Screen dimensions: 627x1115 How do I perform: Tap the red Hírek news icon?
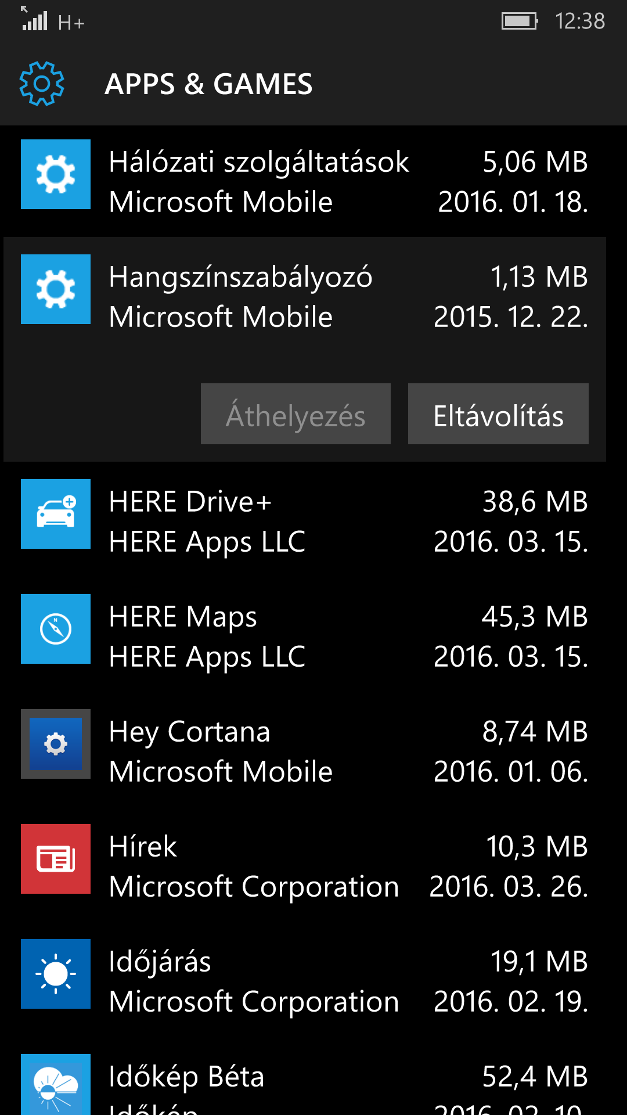pos(56,859)
